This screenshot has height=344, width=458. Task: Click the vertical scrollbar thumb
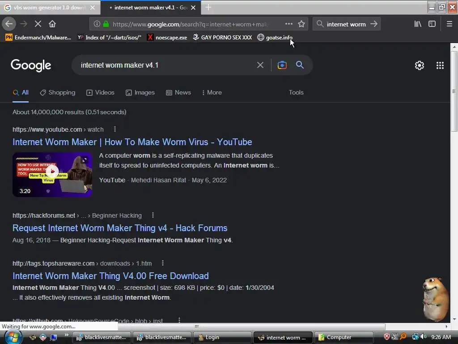[454, 91]
